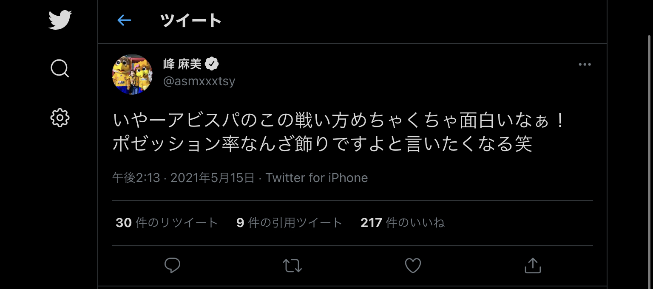Like the tweet with heart icon
This screenshot has height=289, width=653.
click(x=412, y=266)
